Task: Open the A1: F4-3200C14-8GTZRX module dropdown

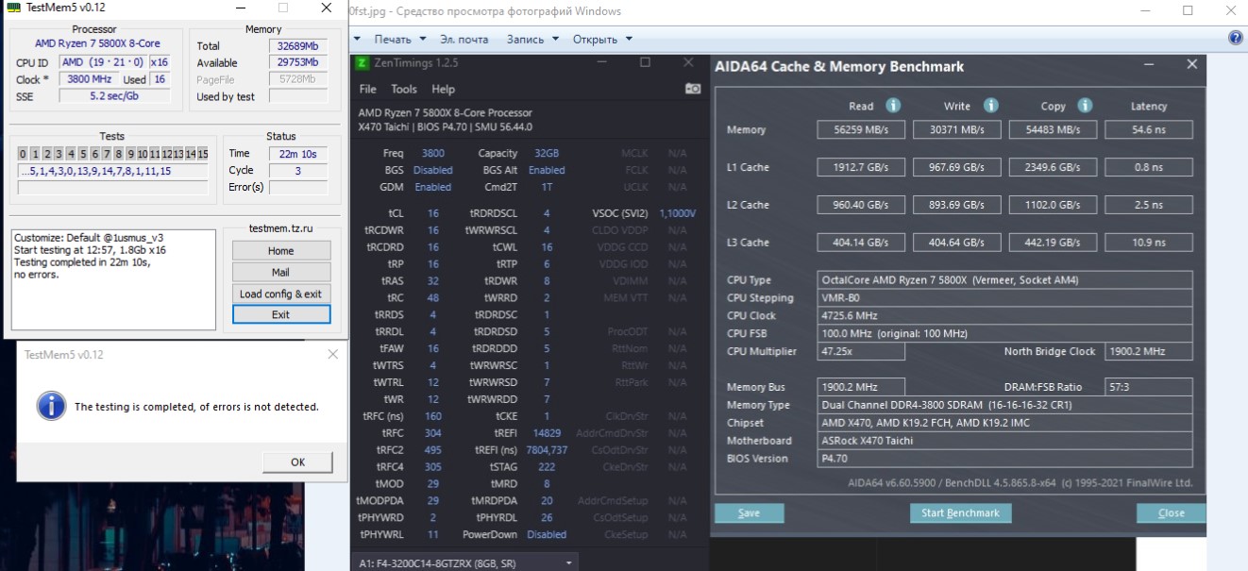Action: tap(466, 563)
